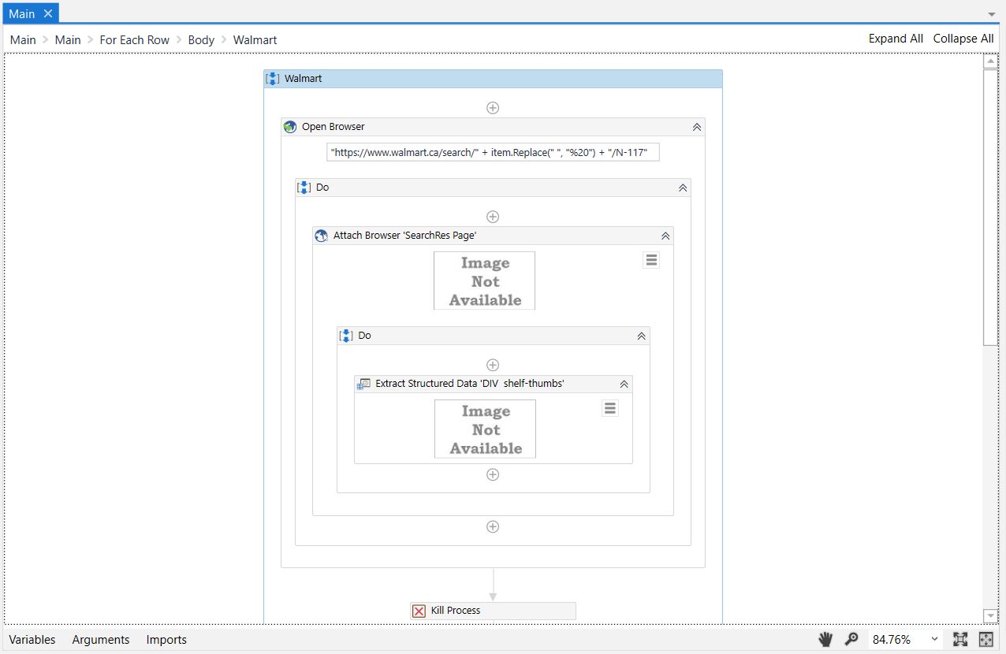The image size is (1006, 654).
Task: Collapse Attach Browser 'SearchRes Page'
Action: coord(665,236)
